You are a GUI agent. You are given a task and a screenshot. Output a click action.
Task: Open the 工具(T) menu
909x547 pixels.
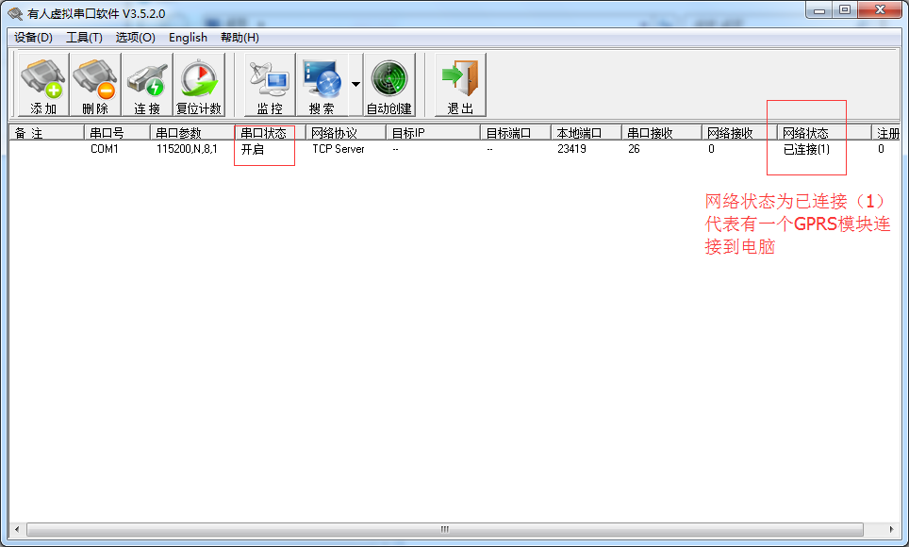click(x=84, y=38)
